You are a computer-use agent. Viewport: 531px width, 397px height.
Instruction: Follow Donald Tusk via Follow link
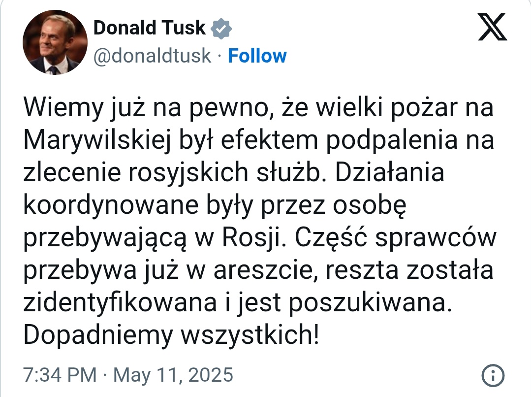point(257,56)
